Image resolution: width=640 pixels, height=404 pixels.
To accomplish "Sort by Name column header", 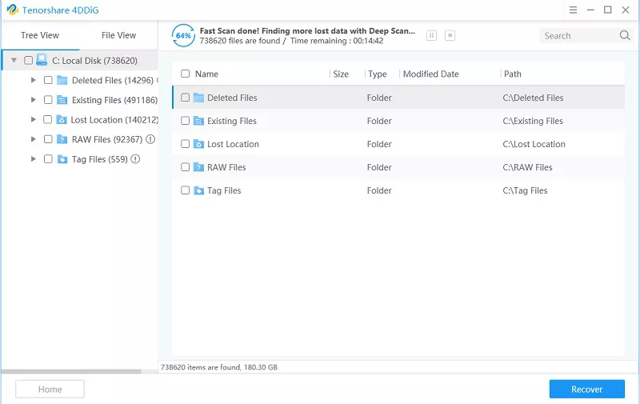I will point(206,74).
